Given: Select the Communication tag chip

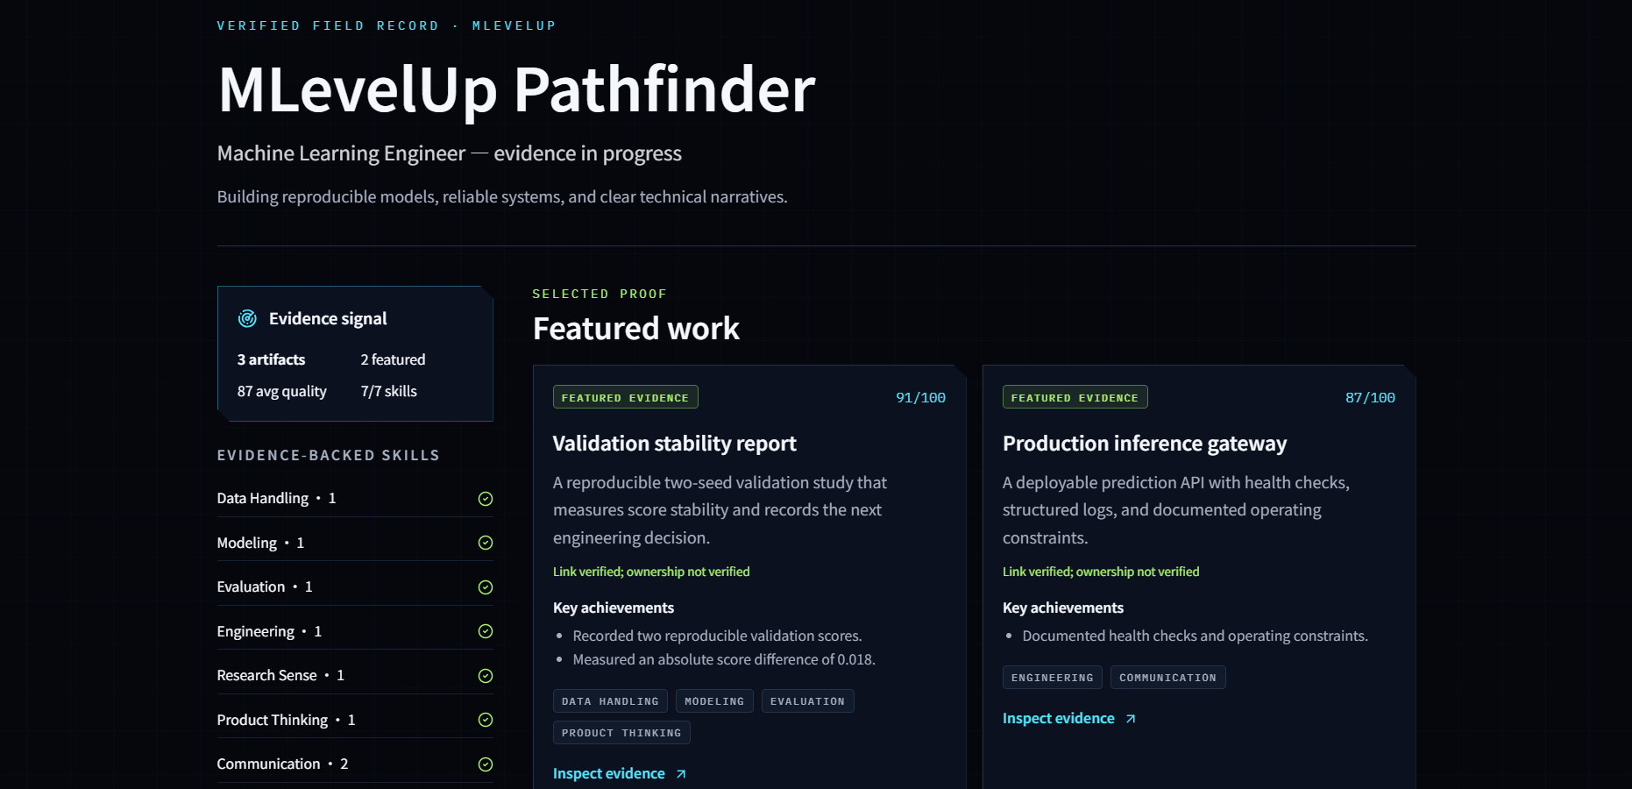Looking at the screenshot, I should tap(1167, 678).
